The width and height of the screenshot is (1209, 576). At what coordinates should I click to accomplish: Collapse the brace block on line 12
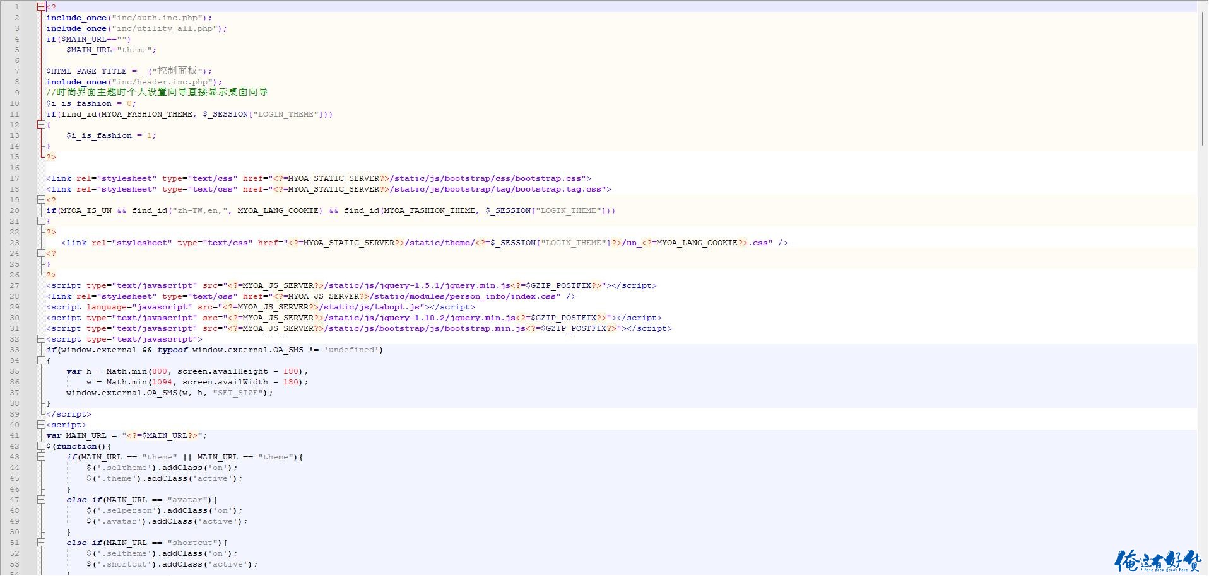tap(41, 125)
